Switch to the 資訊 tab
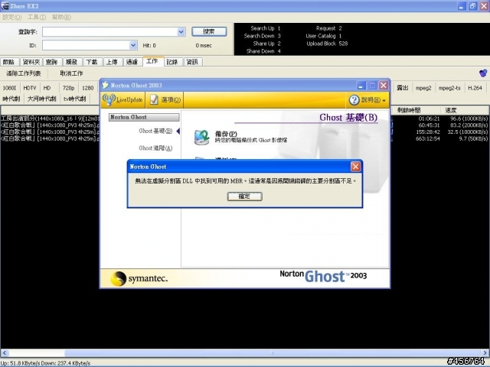 pos(192,62)
